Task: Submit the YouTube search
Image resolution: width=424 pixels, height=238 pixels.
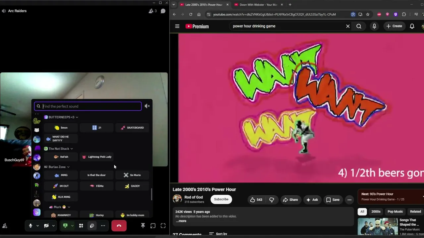Action: click(359, 26)
